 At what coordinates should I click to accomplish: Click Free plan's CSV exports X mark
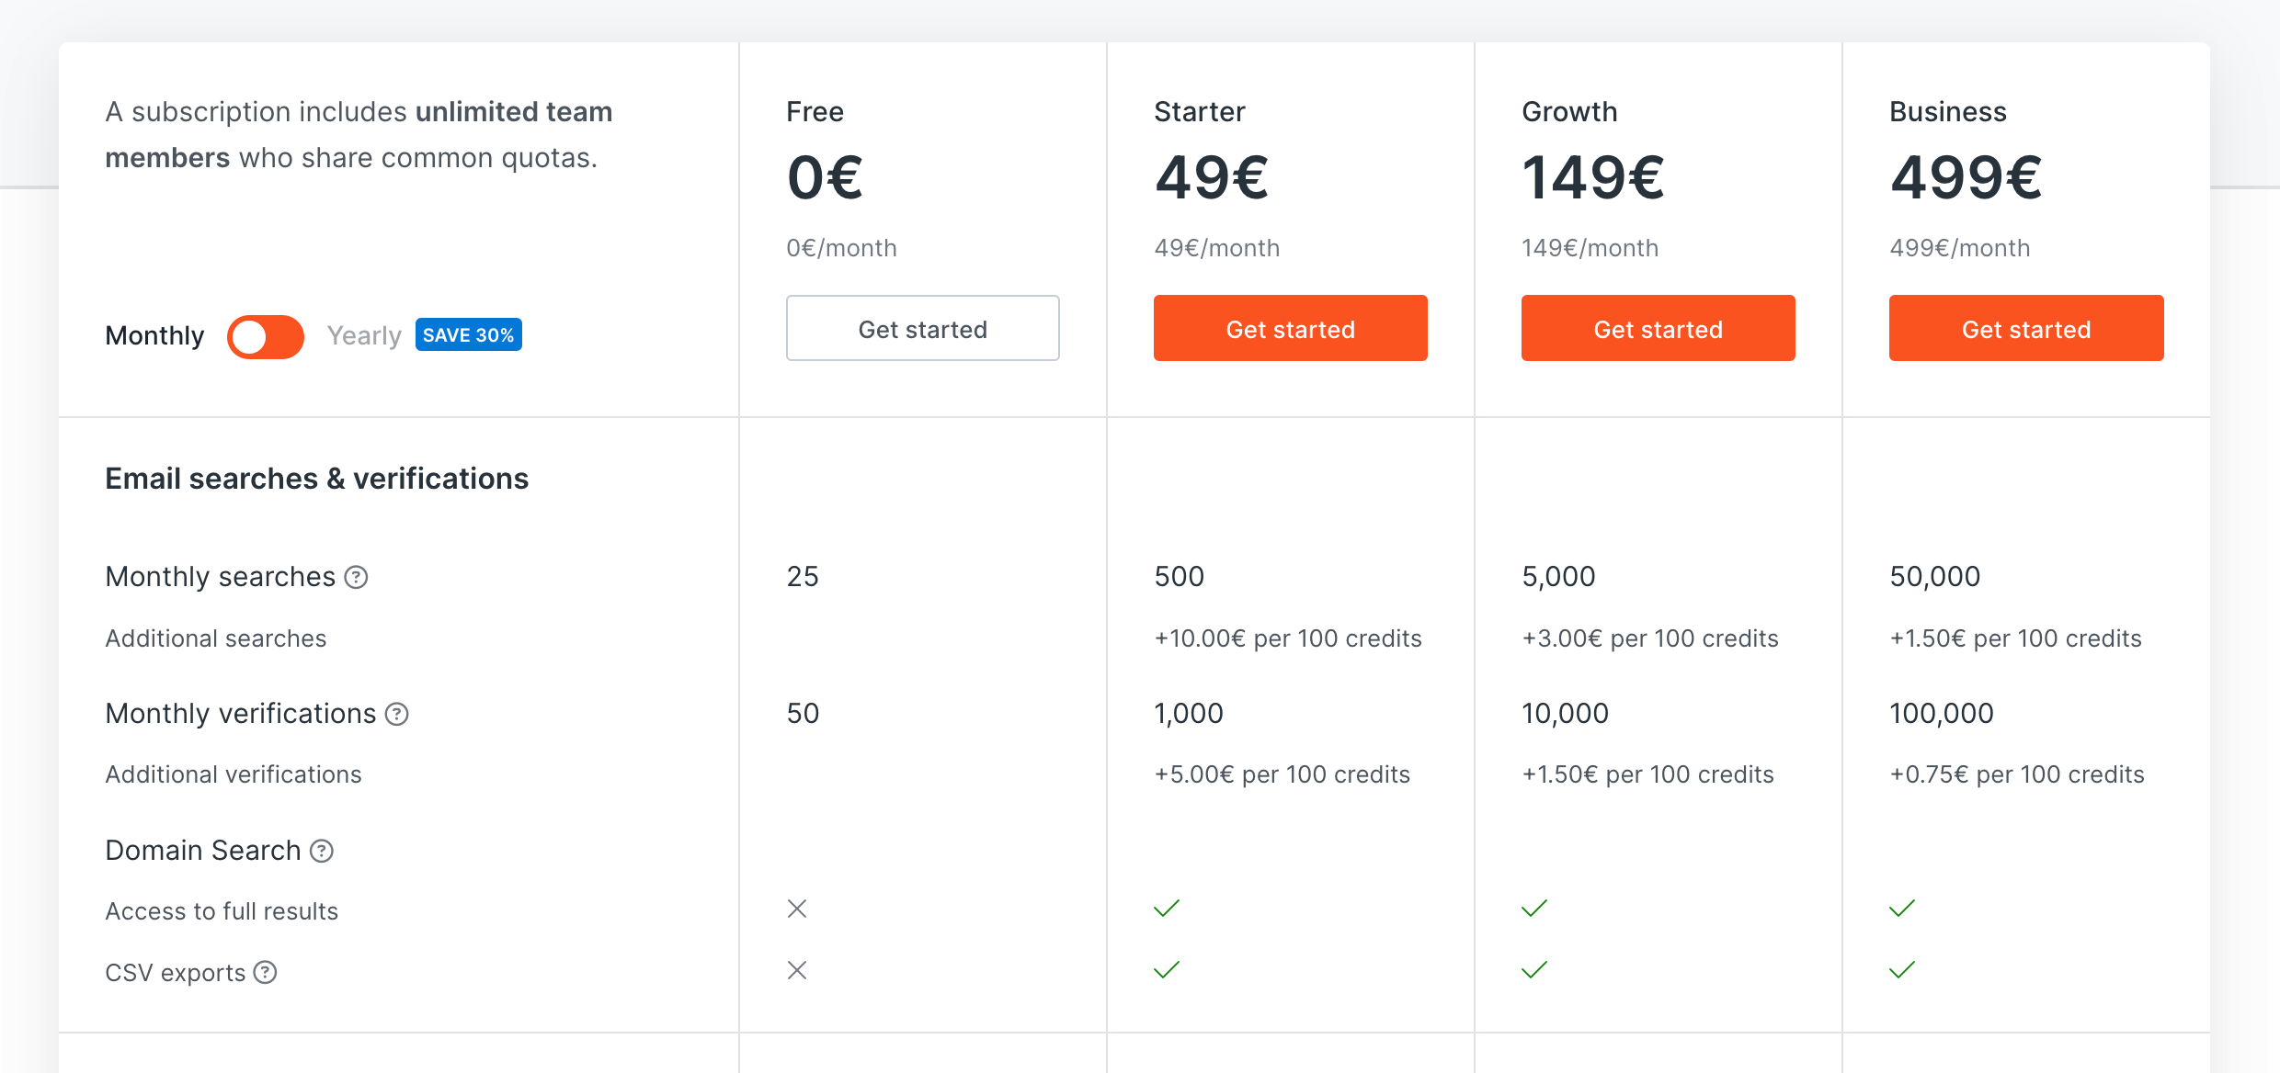coord(797,970)
